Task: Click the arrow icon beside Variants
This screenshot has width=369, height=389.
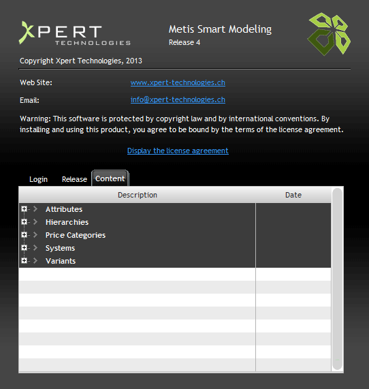Action: (35, 260)
